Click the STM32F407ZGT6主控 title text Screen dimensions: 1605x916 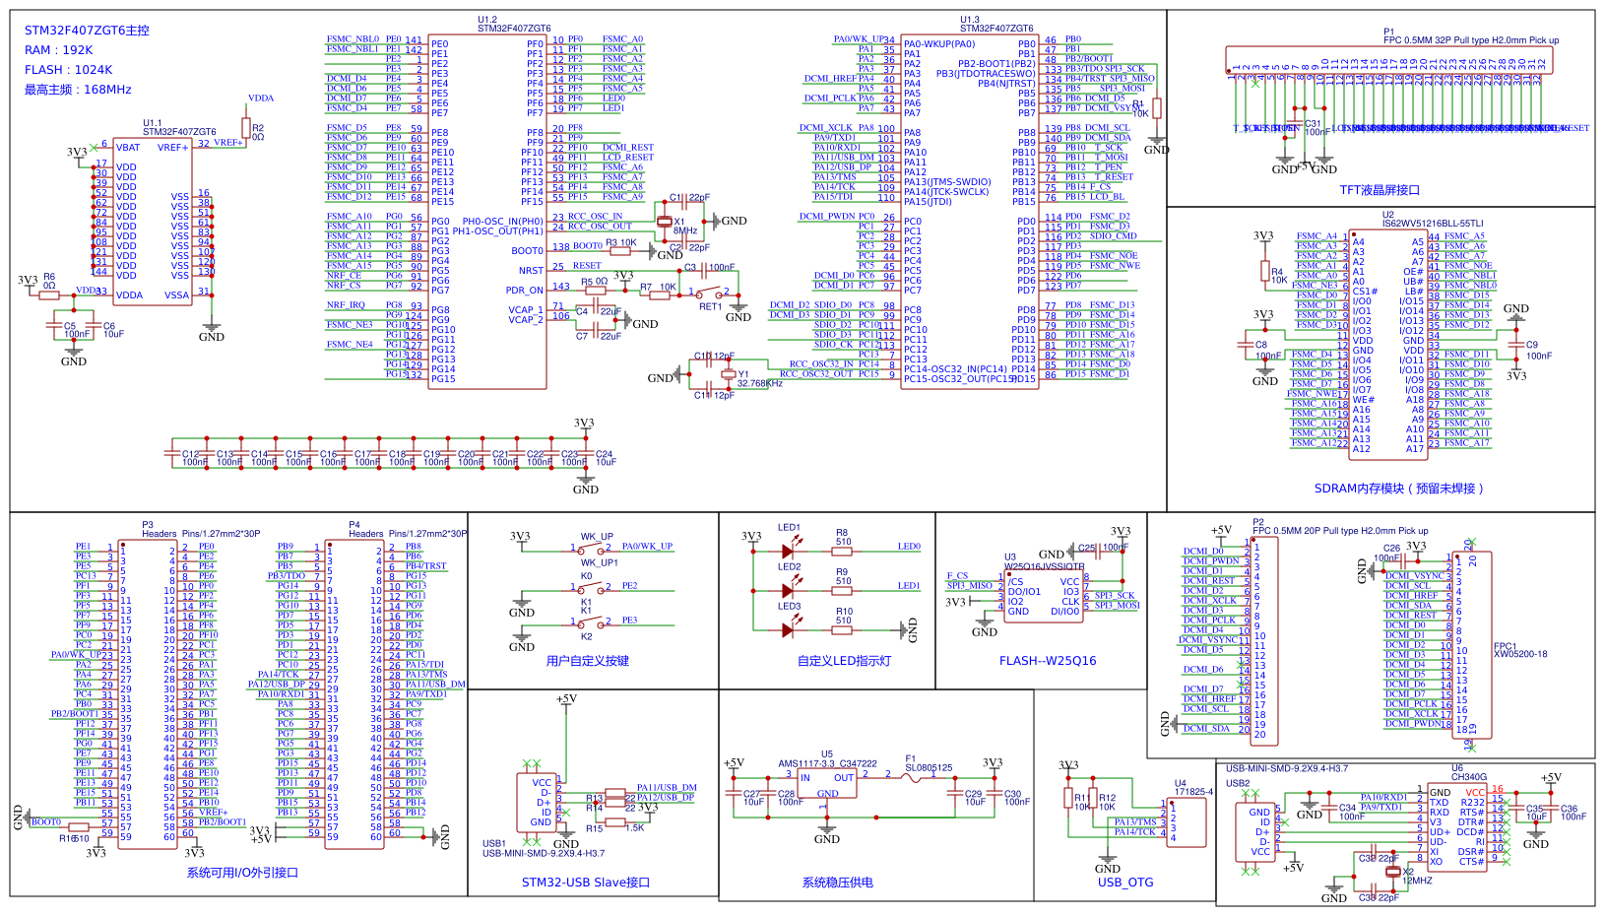pos(87,31)
